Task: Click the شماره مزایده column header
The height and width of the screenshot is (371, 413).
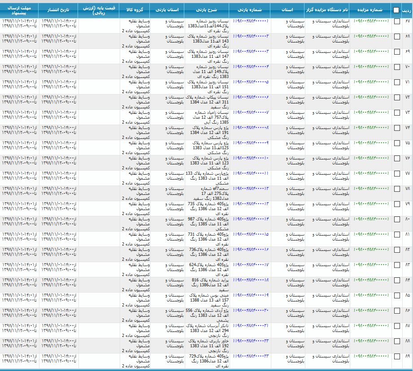Action: [371, 10]
